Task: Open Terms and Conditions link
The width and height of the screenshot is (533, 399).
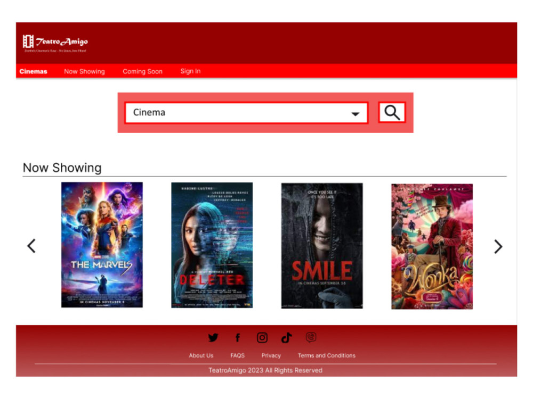Action: click(x=327, y=355)
